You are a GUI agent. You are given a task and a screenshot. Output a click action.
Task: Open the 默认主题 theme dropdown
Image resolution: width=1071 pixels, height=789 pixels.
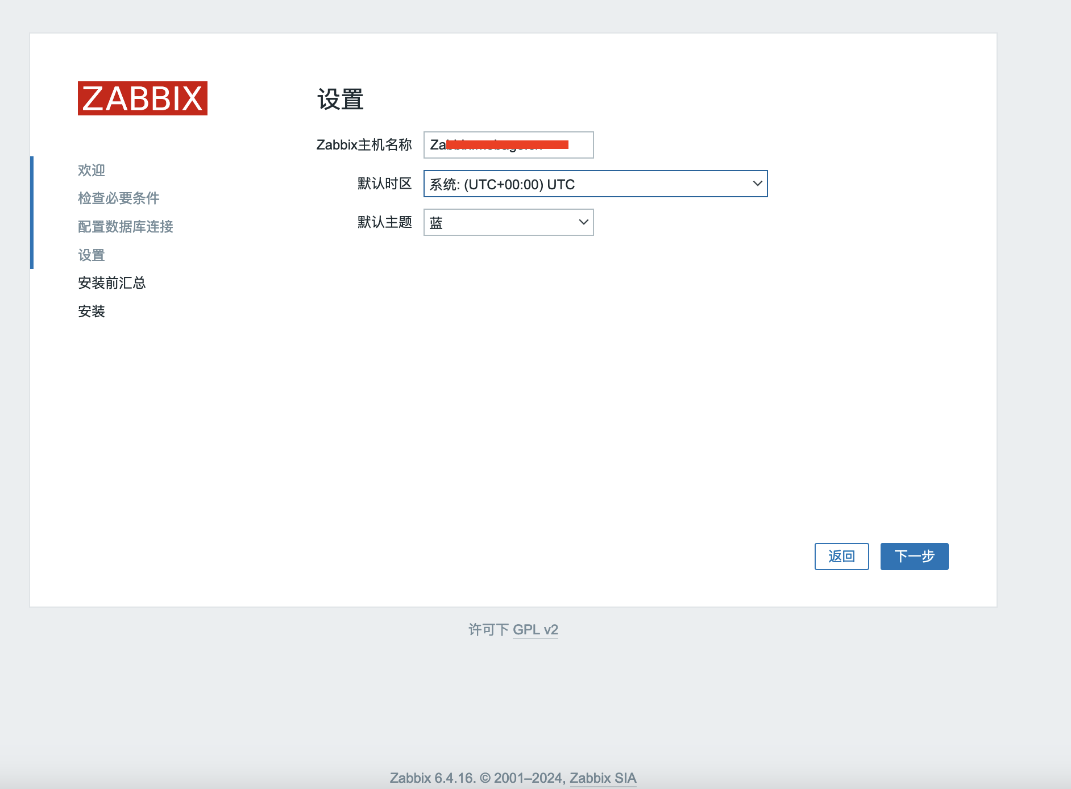click(509, 222)
